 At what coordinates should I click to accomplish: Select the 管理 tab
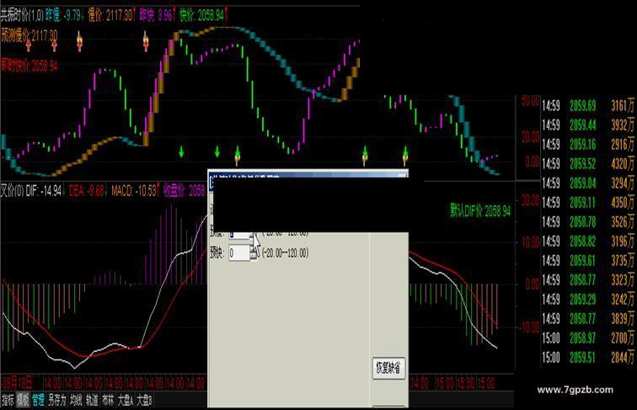pos(38,400)
